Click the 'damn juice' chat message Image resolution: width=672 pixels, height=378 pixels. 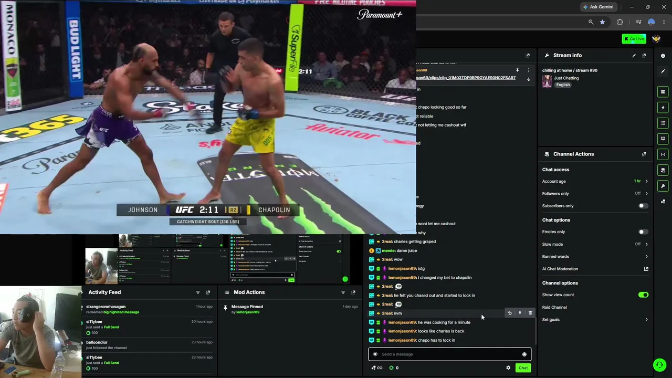(x=407, y=251)
